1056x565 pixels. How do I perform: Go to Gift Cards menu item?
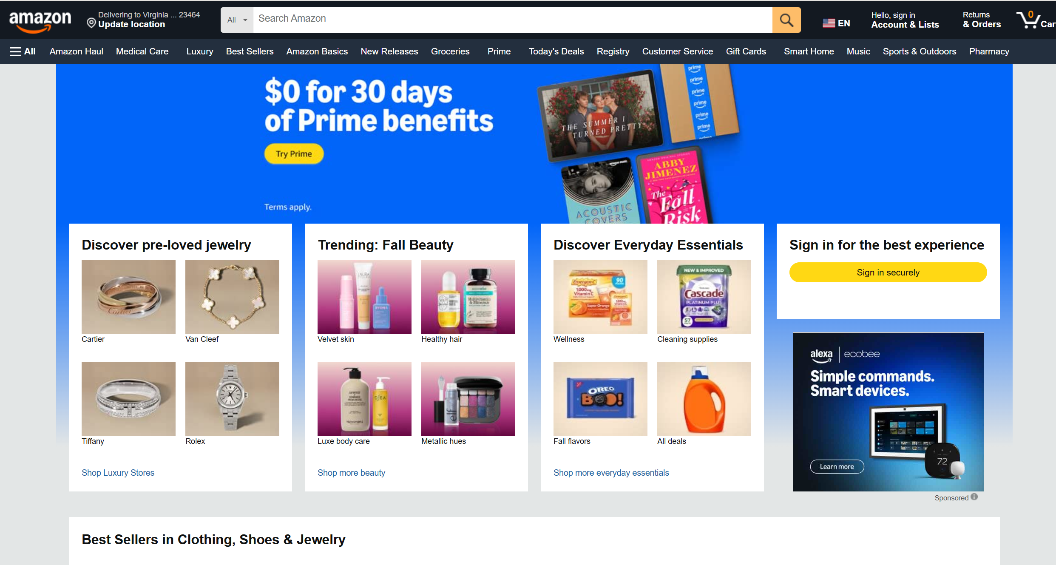pos(746,51)
